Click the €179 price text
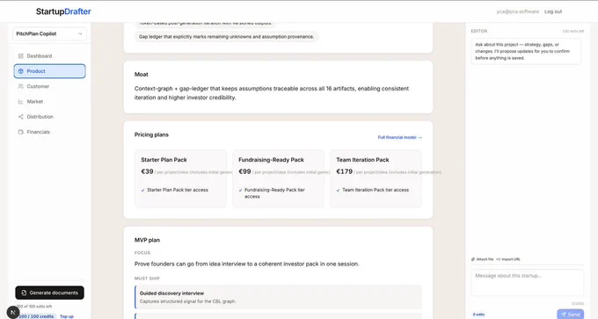 pyautogui.click(x=345, y=171)
